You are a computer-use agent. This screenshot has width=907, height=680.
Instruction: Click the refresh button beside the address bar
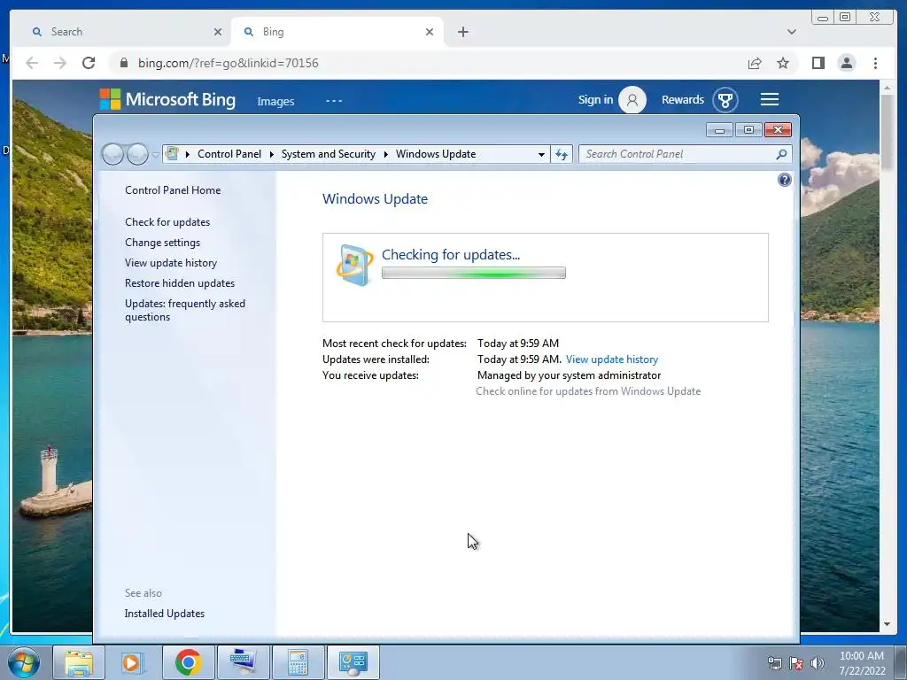561,154
